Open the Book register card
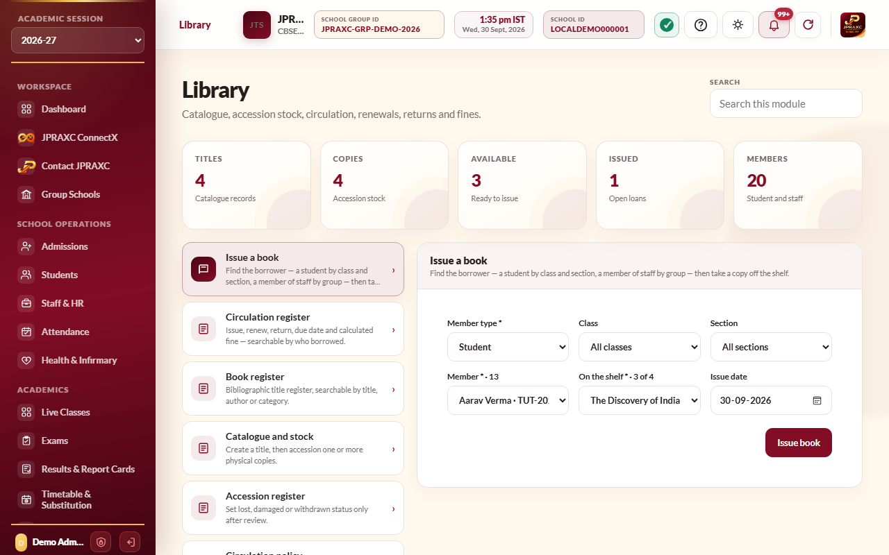Screen dimensions: 889x555 (293, 388)
